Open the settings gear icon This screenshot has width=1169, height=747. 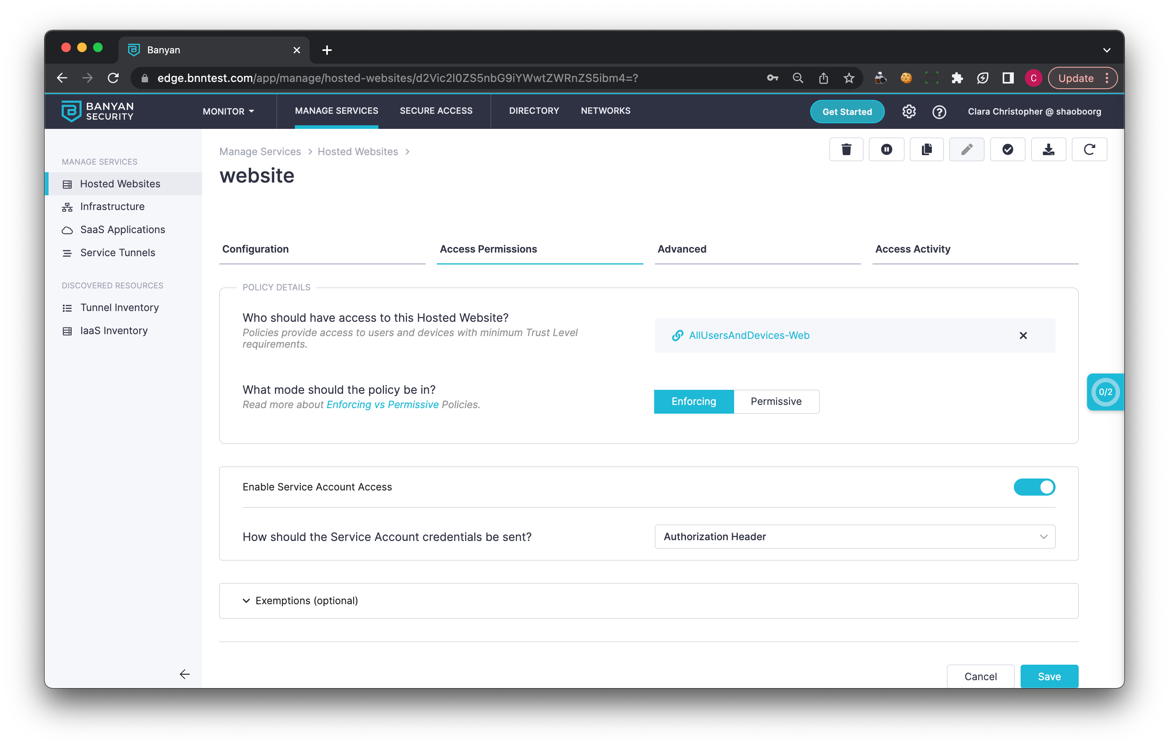tap(909, 112)
